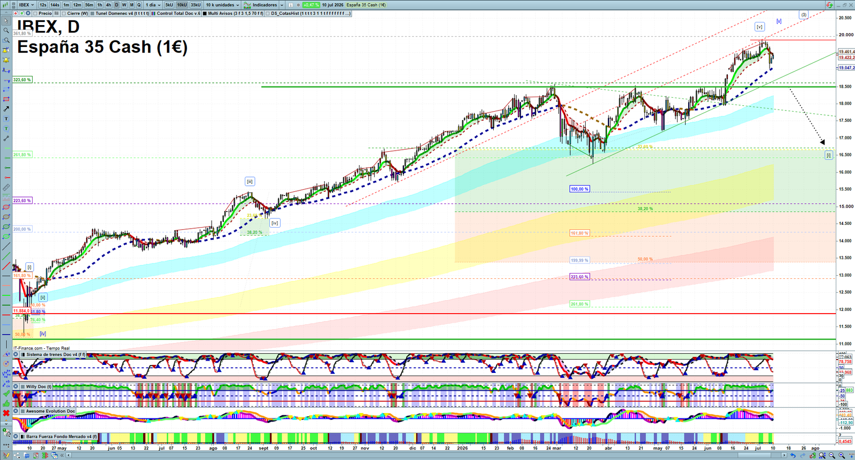Select the red rectangle drawing tool
Image resolution: width=855 pixels, height=460 pixels.
click(6, 99)
